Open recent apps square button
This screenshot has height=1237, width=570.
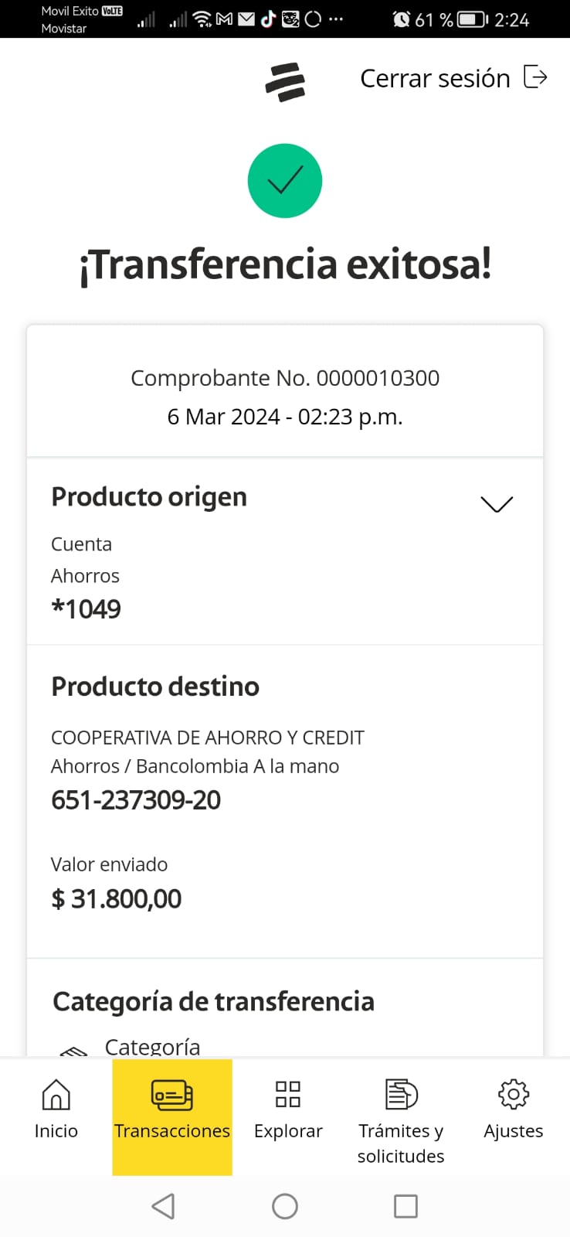pyautogui.click(x=405, y=1206)
